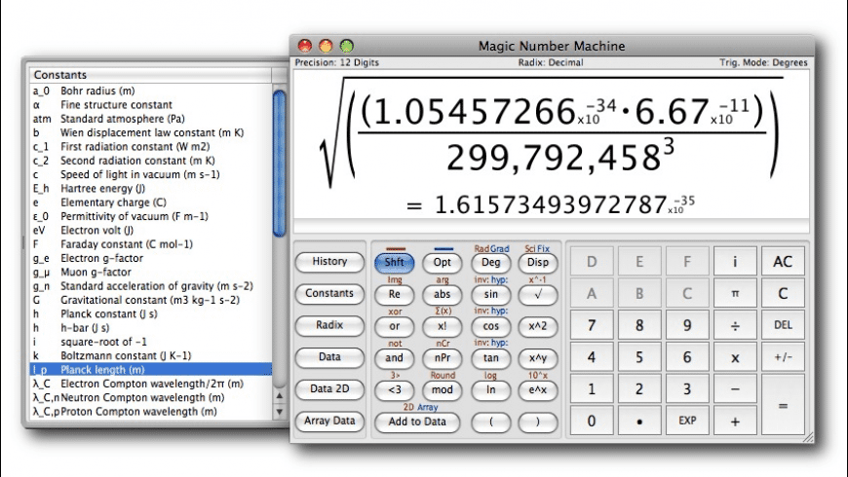Open the History drawer
The width and height of the screenshot is (848, 477).
pyautogui.click(x=329, y=262)
